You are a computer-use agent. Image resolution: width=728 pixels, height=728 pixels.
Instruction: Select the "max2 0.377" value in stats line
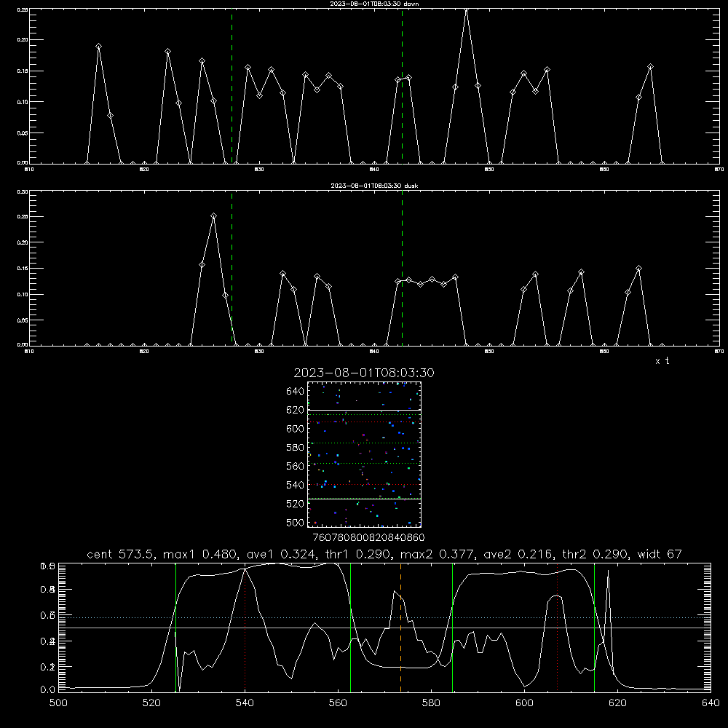point(438,554)
